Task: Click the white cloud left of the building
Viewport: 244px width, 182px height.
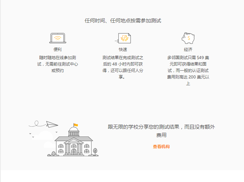Action: coord(45,136)
